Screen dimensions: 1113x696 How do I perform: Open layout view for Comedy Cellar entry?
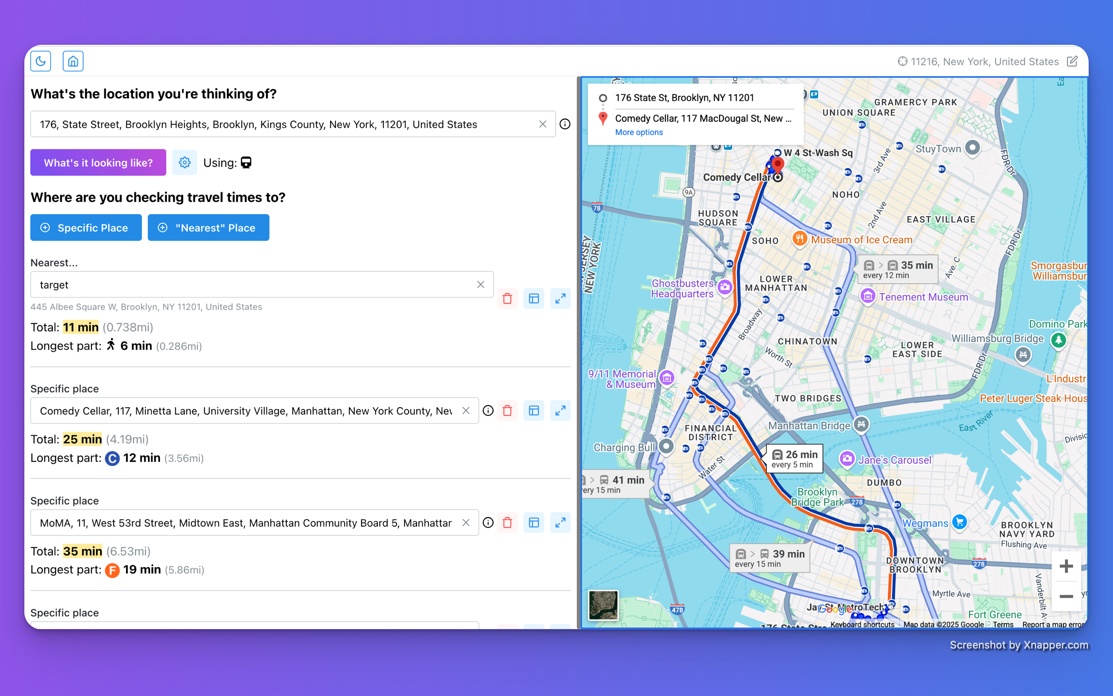click(534, 411)
